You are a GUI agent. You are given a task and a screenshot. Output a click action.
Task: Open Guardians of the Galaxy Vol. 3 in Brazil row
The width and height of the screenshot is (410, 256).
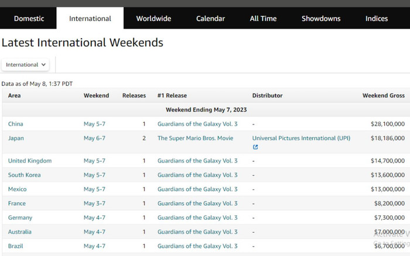197,246
